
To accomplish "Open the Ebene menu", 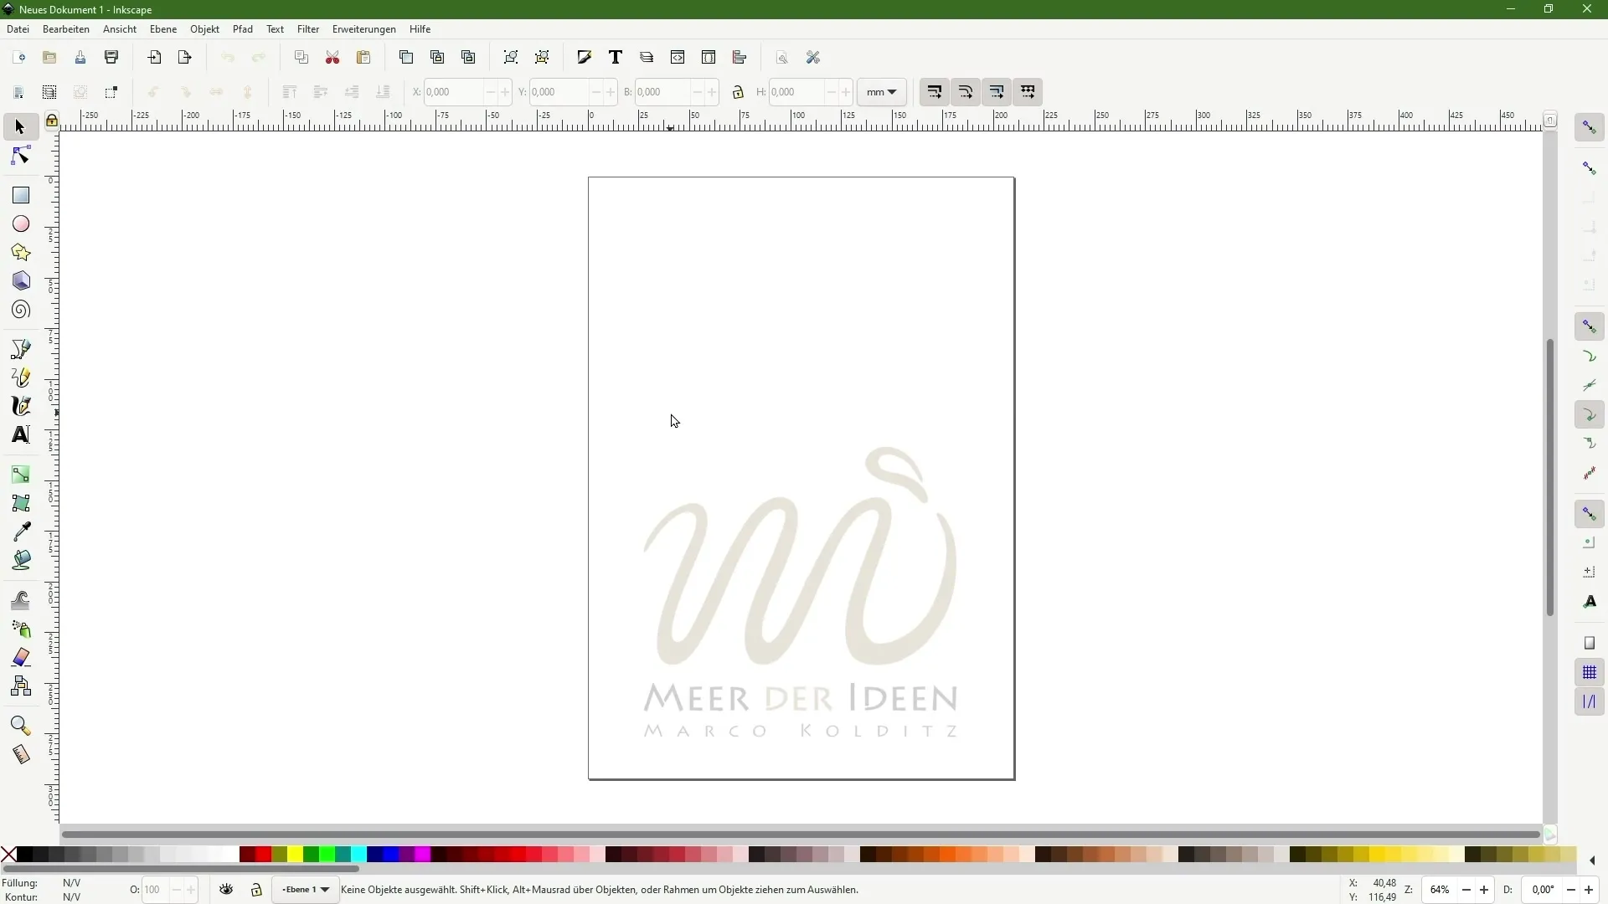I will pos(163,29).
